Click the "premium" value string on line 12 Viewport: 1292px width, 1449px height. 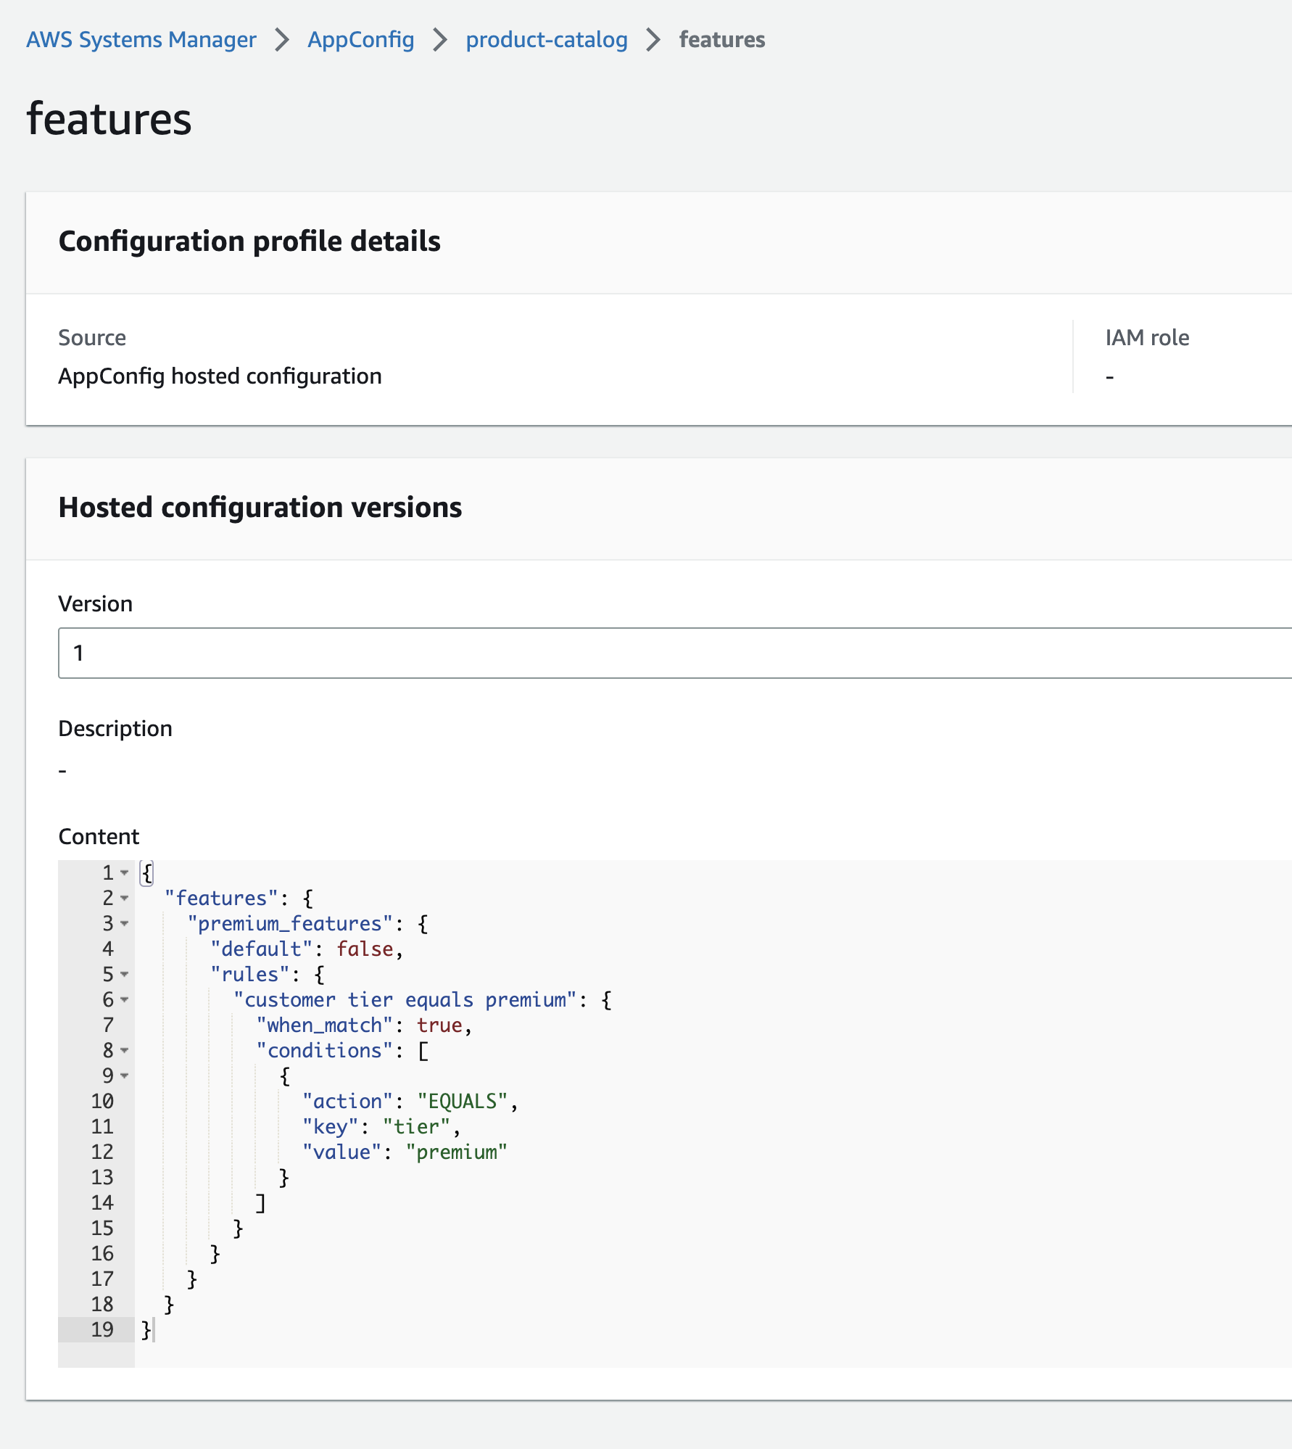[x=456, y=1152]
